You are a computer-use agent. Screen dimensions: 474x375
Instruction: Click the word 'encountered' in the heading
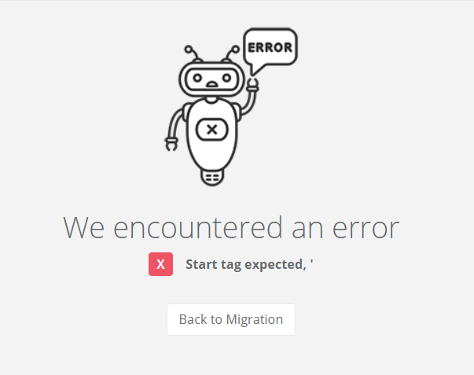198,228
